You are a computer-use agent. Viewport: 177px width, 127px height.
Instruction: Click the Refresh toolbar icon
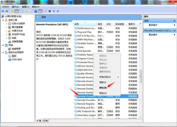(26, 11)
